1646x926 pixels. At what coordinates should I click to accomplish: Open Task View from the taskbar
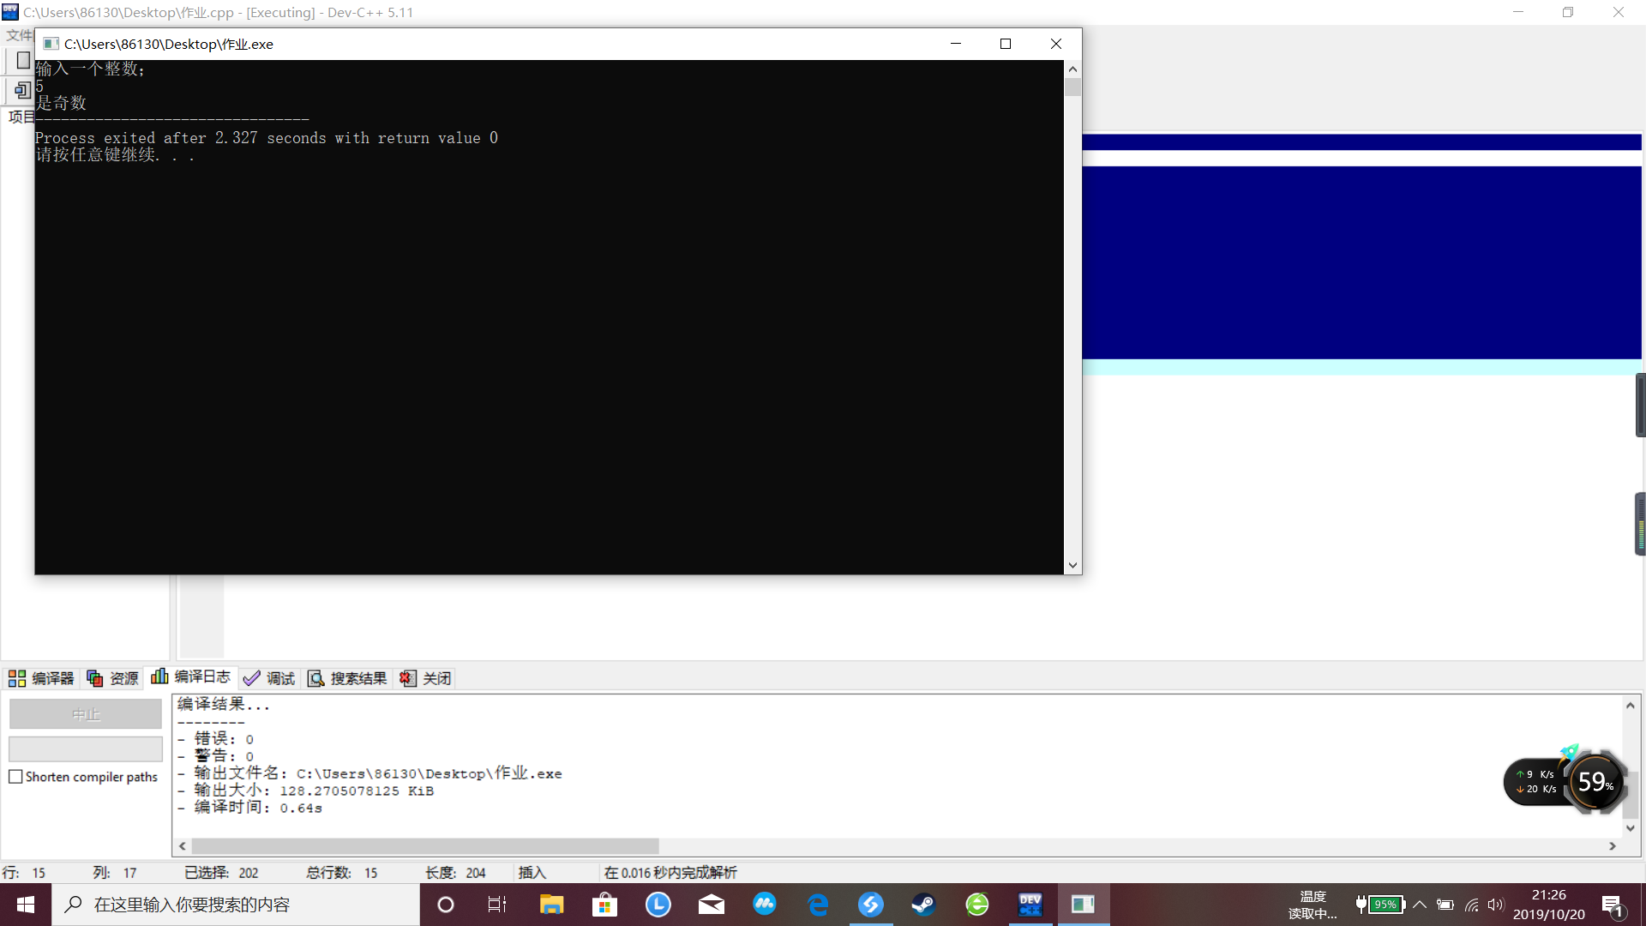click(x=497, y=905)
